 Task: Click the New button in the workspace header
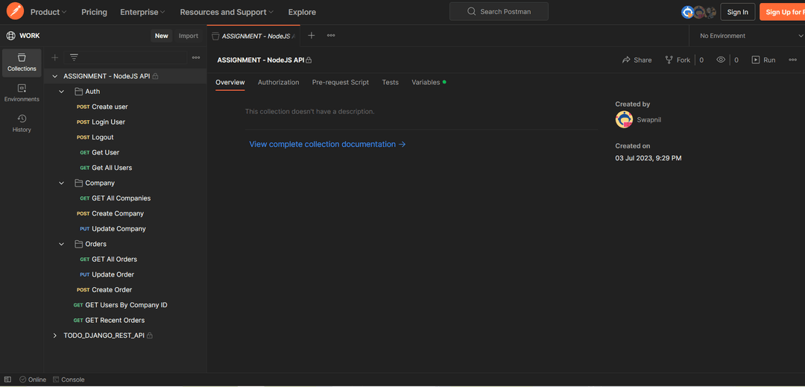[162, 36]
